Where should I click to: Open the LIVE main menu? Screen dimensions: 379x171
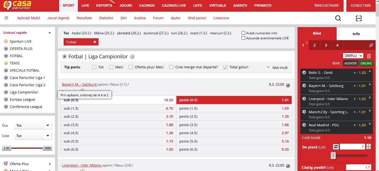pos(85,6)
